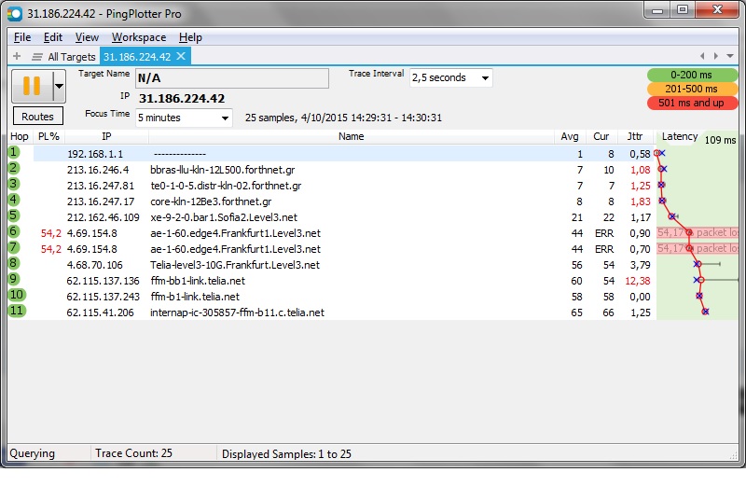
Task: Select the hop 7 green circle icon
Action: [x=14, y=247]
